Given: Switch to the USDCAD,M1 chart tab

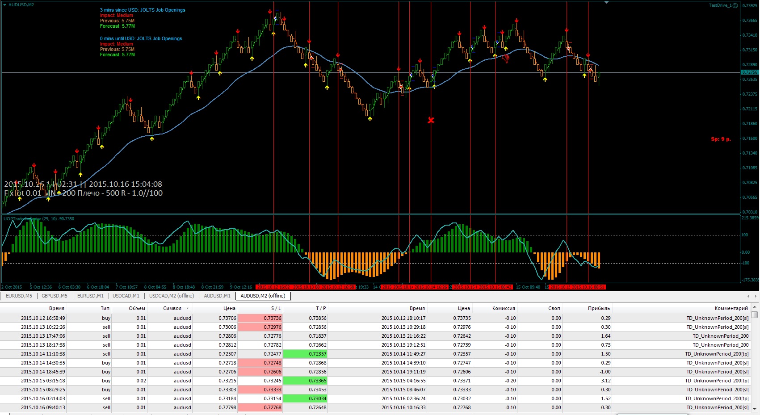Looking at the screenshot, I should pos(126,296).
